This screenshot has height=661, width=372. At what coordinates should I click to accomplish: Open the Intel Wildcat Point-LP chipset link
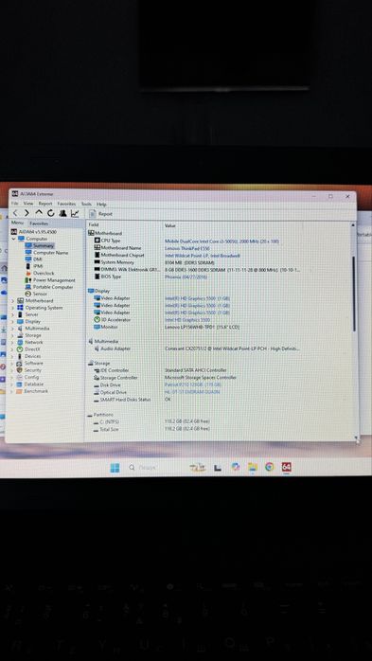tap(203, 256)
